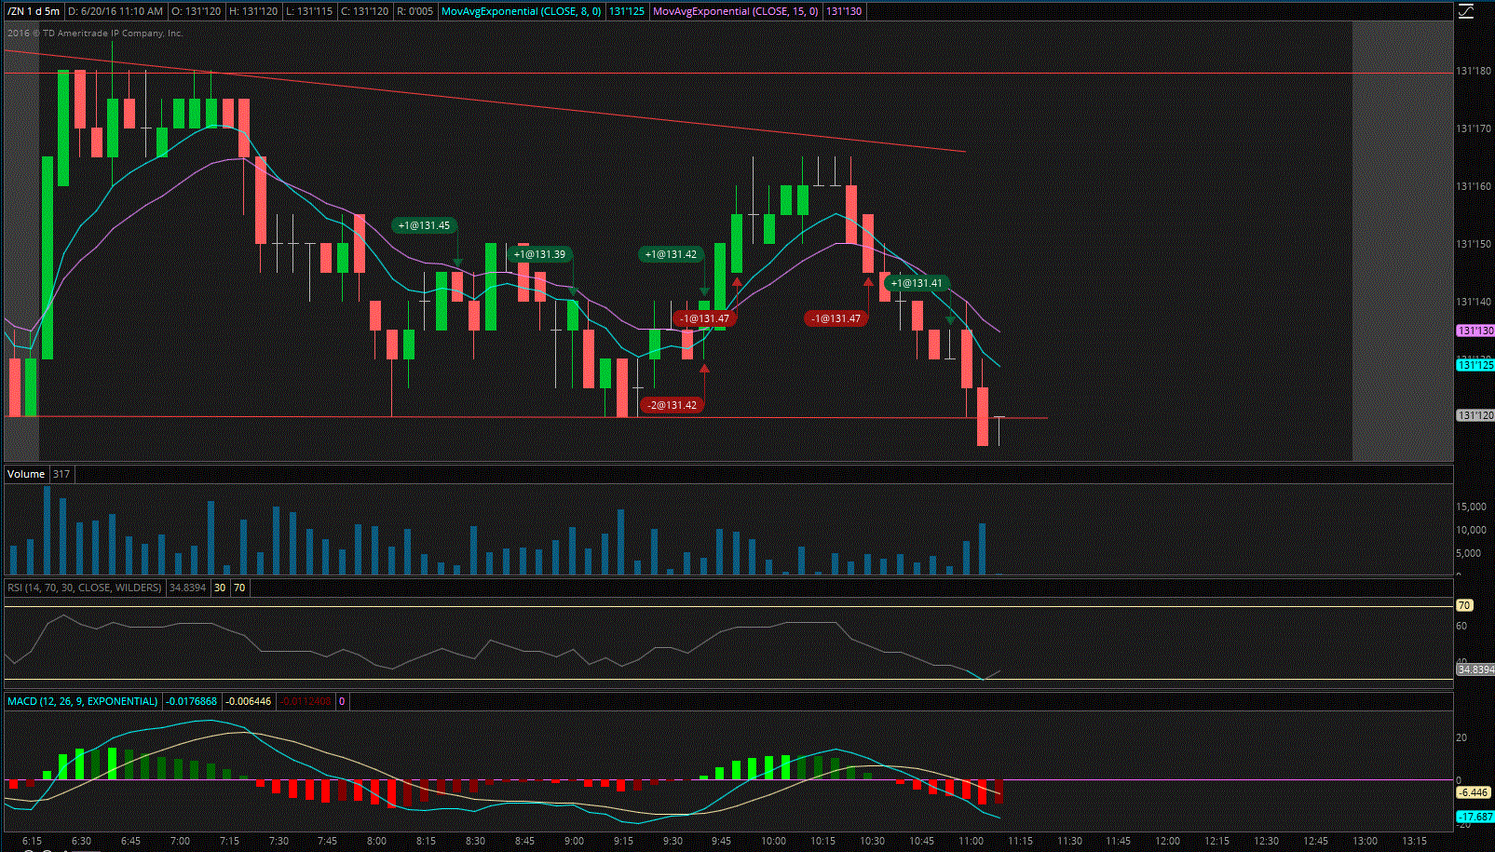
Task: Select the -2@131.42 trade bubble
Action: coord(672,405)
